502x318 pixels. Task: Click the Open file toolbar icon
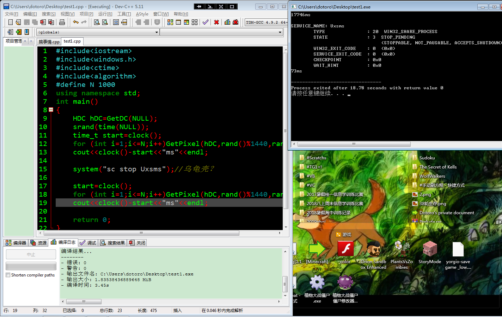coord(18,22)
